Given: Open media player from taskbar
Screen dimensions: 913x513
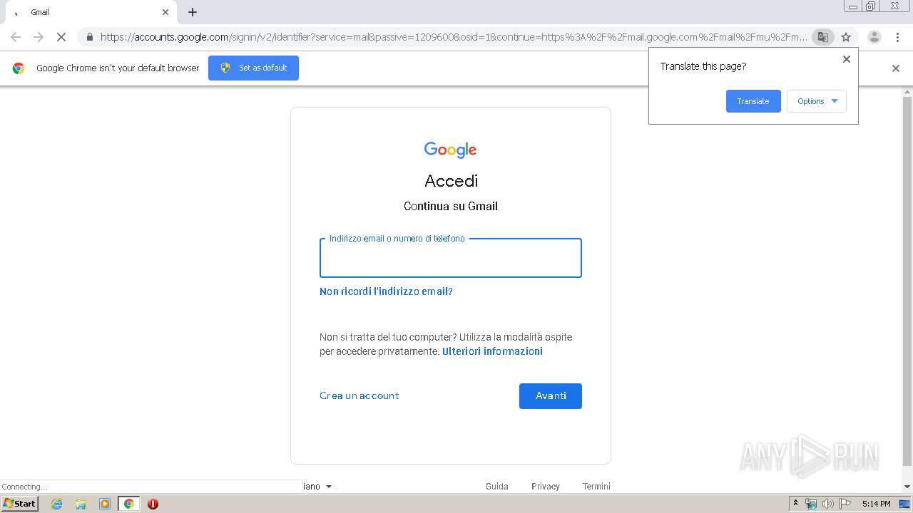Looking at the screenshot, I should (104, 504).
